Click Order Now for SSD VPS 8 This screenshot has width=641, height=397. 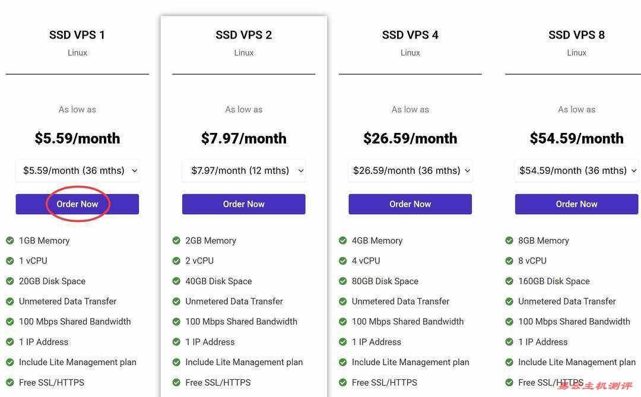point(576,204)
